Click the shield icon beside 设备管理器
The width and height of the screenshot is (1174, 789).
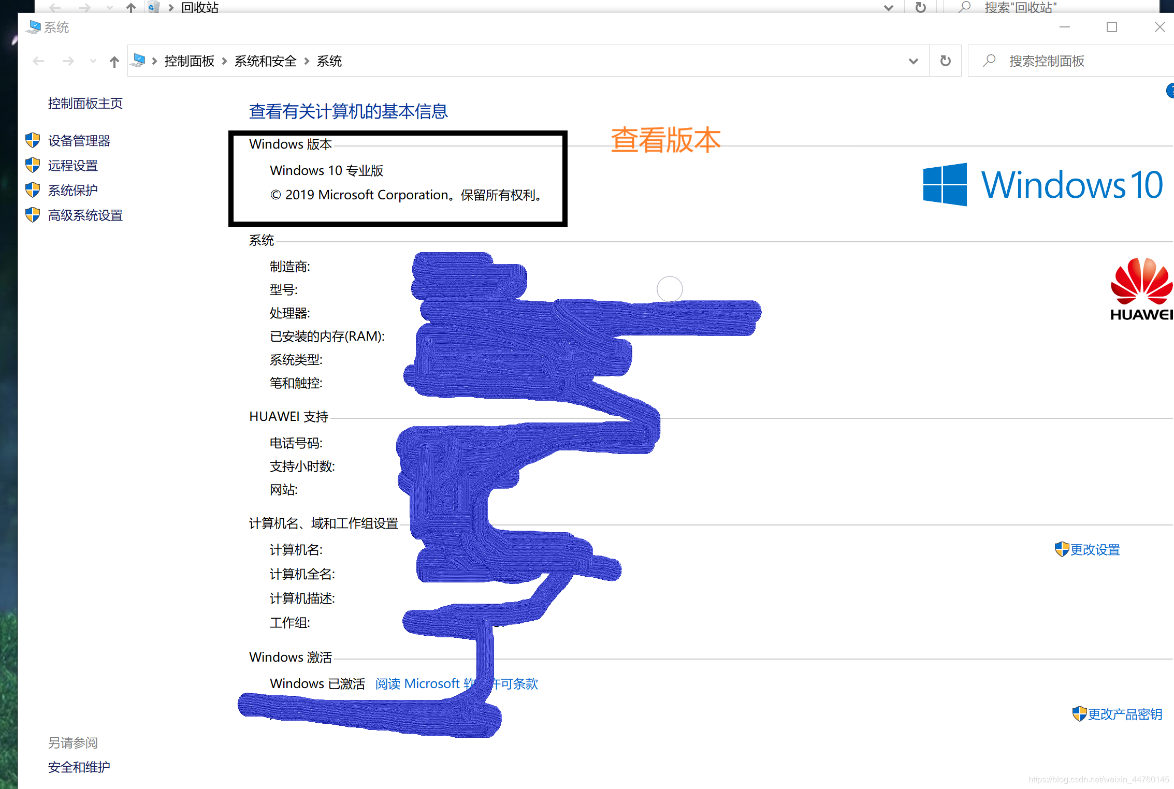click(33, 140)
